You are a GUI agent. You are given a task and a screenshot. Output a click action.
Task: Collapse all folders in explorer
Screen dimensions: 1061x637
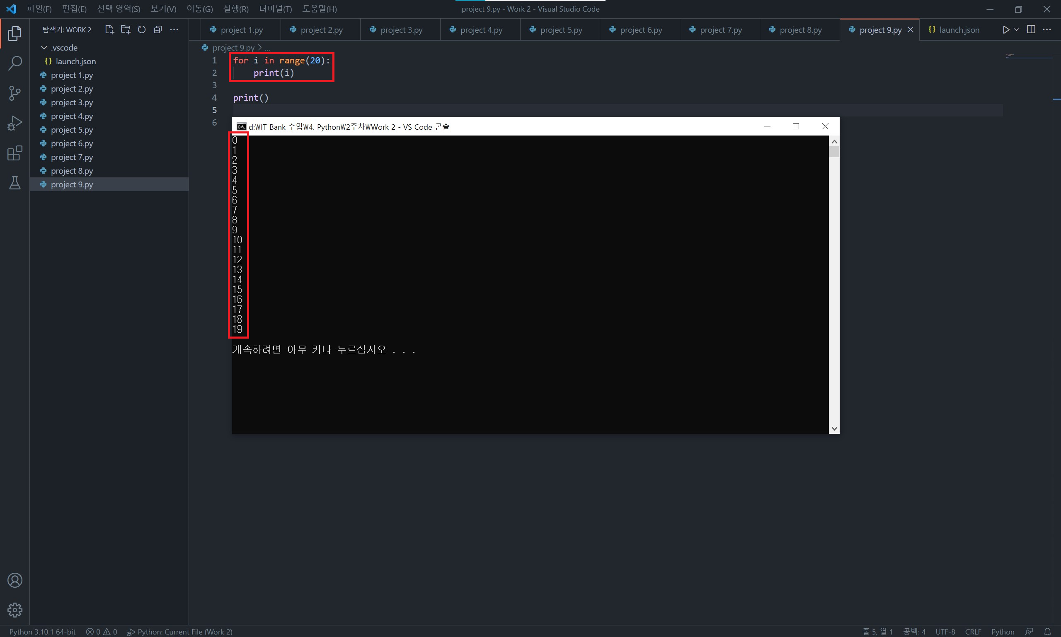pos(158,29)
